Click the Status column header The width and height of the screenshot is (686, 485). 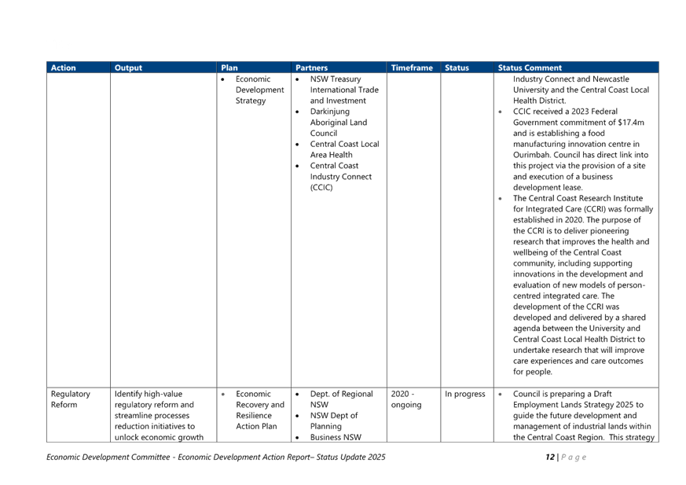(x=467, y=68)
